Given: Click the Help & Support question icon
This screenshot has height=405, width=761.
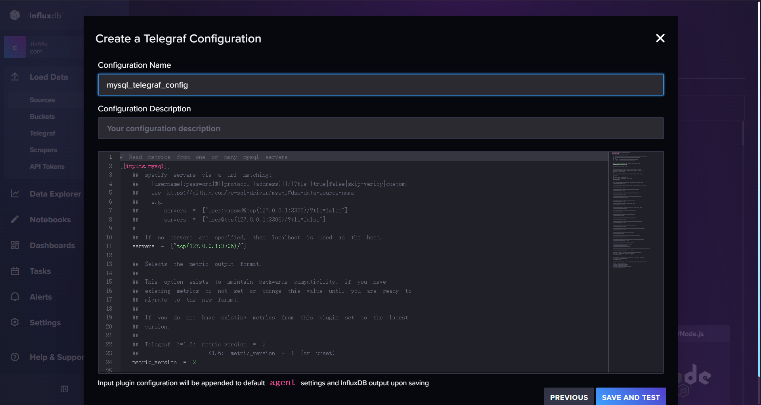Looking at the screenshot, I should (x=15, y=357).
